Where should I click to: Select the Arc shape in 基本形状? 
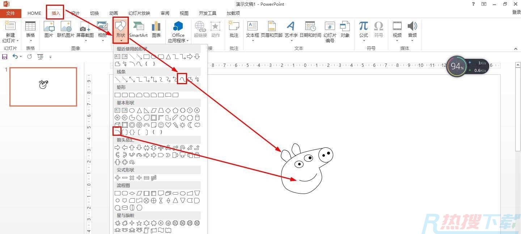(x=117, y=132)
